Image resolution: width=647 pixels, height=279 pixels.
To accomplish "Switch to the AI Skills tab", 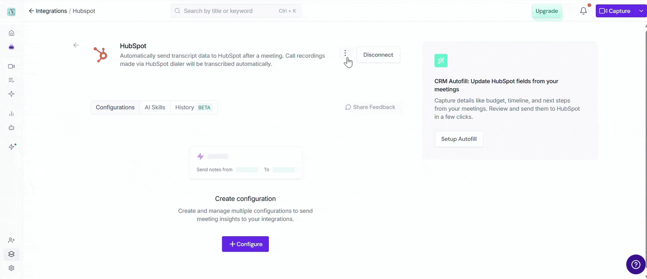I will tap(155, 107).
